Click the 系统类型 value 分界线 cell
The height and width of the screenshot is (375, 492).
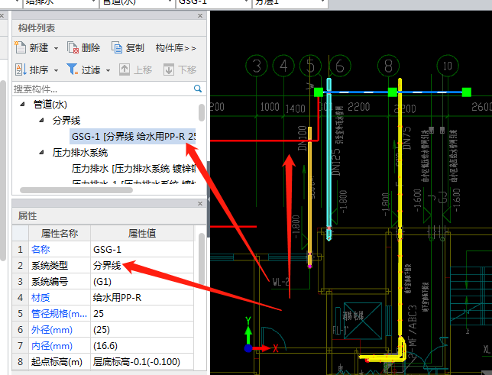(142, 266)
